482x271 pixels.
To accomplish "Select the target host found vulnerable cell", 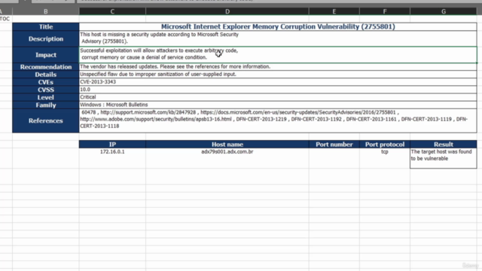I will pos(444,158).
